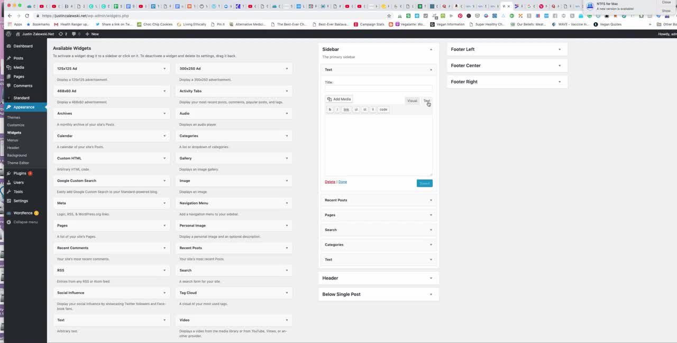677x343 pixels.
Task: Click the Saved button in Text widget
Action: 424,183
